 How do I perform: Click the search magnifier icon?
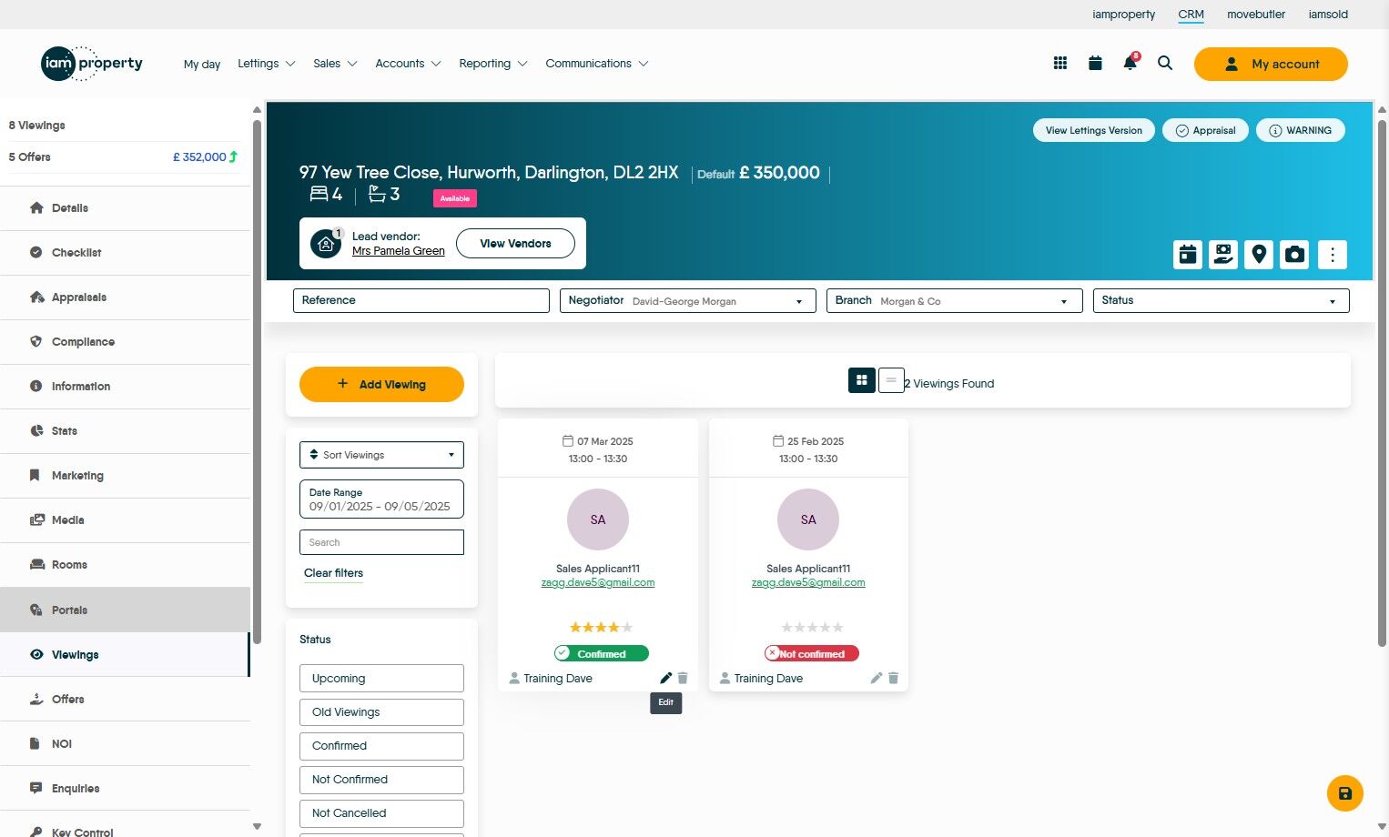(x=1165, y=64)
